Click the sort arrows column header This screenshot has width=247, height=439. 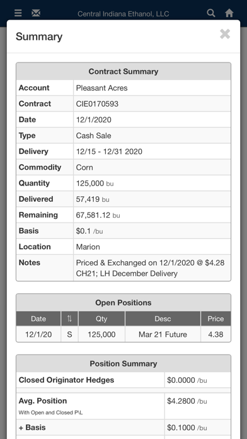[x=69, y=319]
